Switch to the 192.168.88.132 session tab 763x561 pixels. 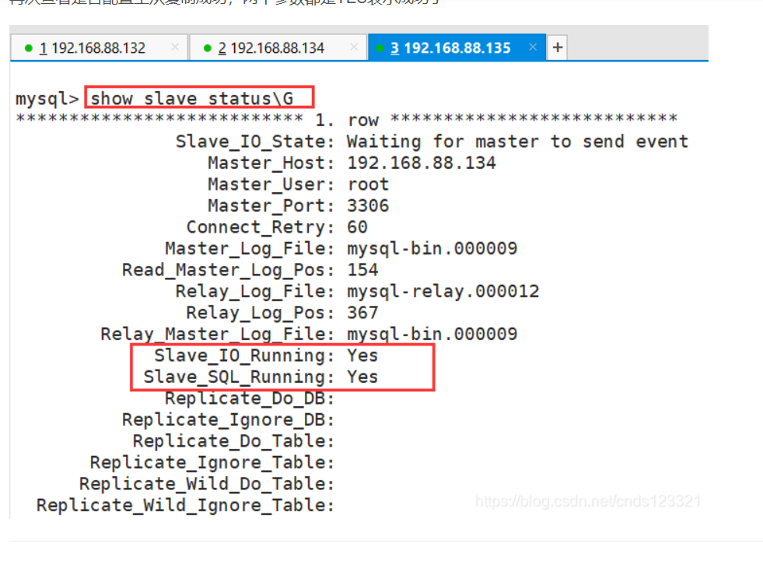pos(92,48)
